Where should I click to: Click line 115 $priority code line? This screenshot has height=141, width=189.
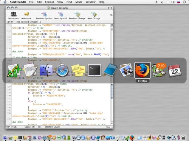pos(44,37)
